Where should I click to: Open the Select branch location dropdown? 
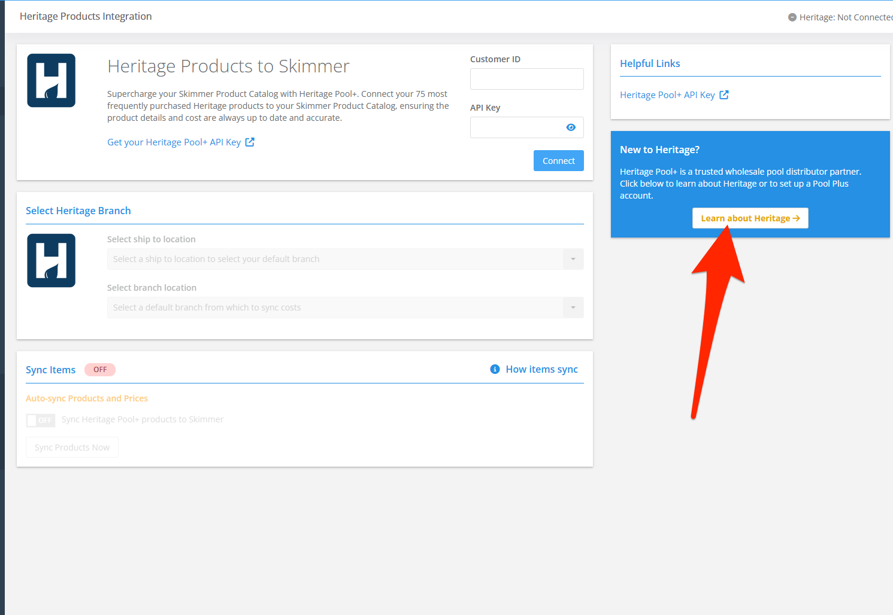coord(335,307)
